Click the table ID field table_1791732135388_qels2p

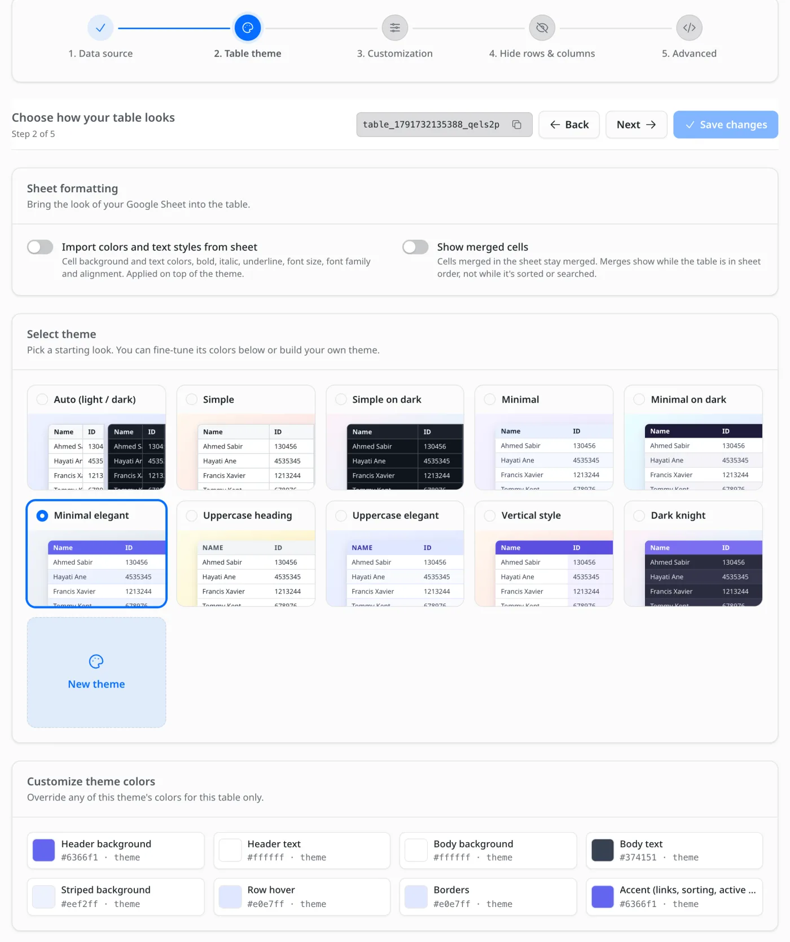(444, 125)
